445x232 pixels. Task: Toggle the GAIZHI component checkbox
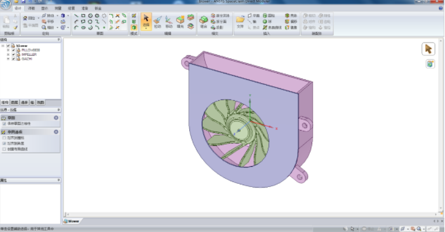(x=13, y=59)
